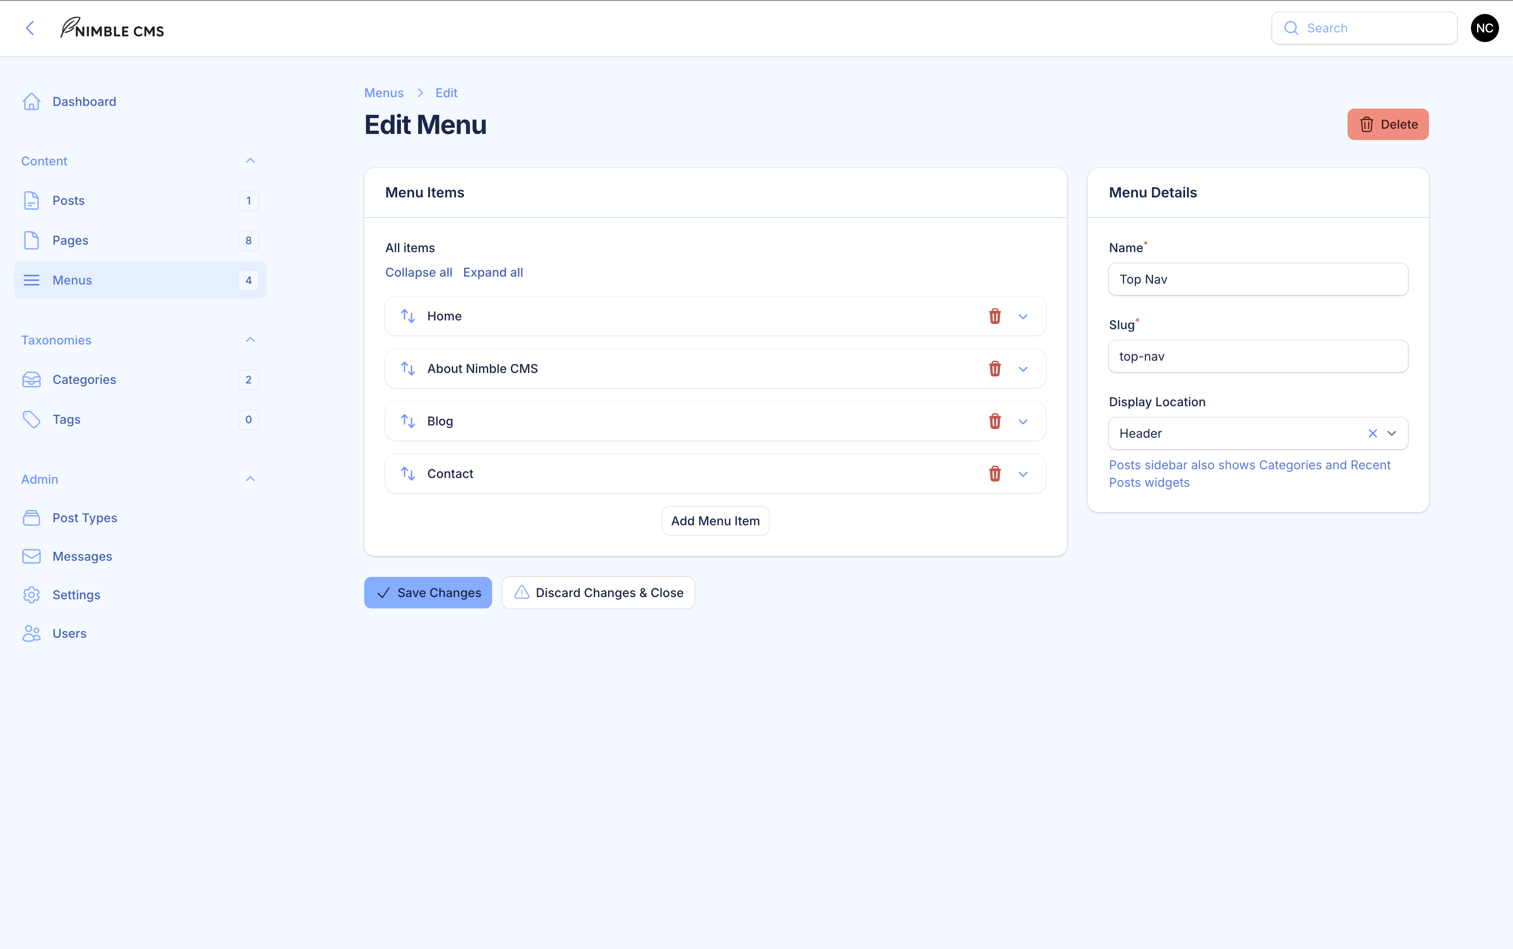The width and height of the screenshot is (1513, 949).
Task: Remove Contact item via its trash icon
Action: [x=995, y=474]
